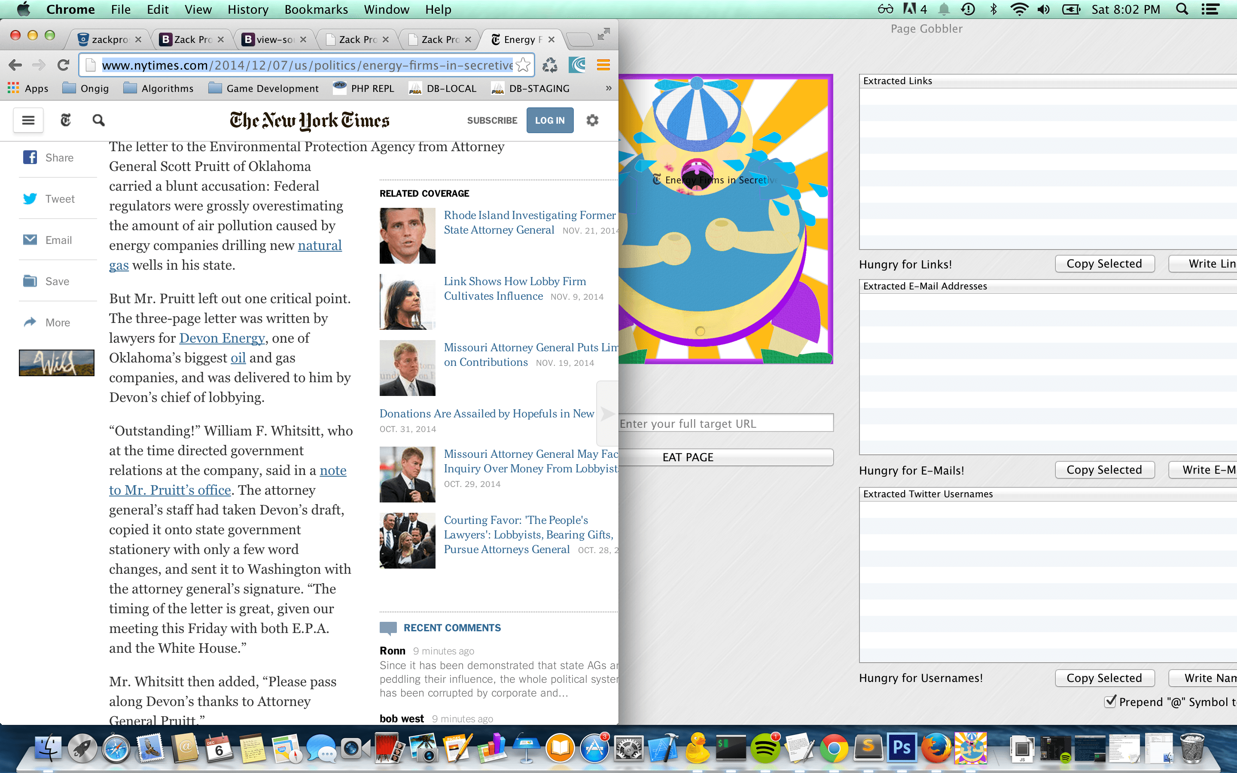Click the LOG IN button
The height and width of the screenshot is (773, 1237).
coord(549,120)
